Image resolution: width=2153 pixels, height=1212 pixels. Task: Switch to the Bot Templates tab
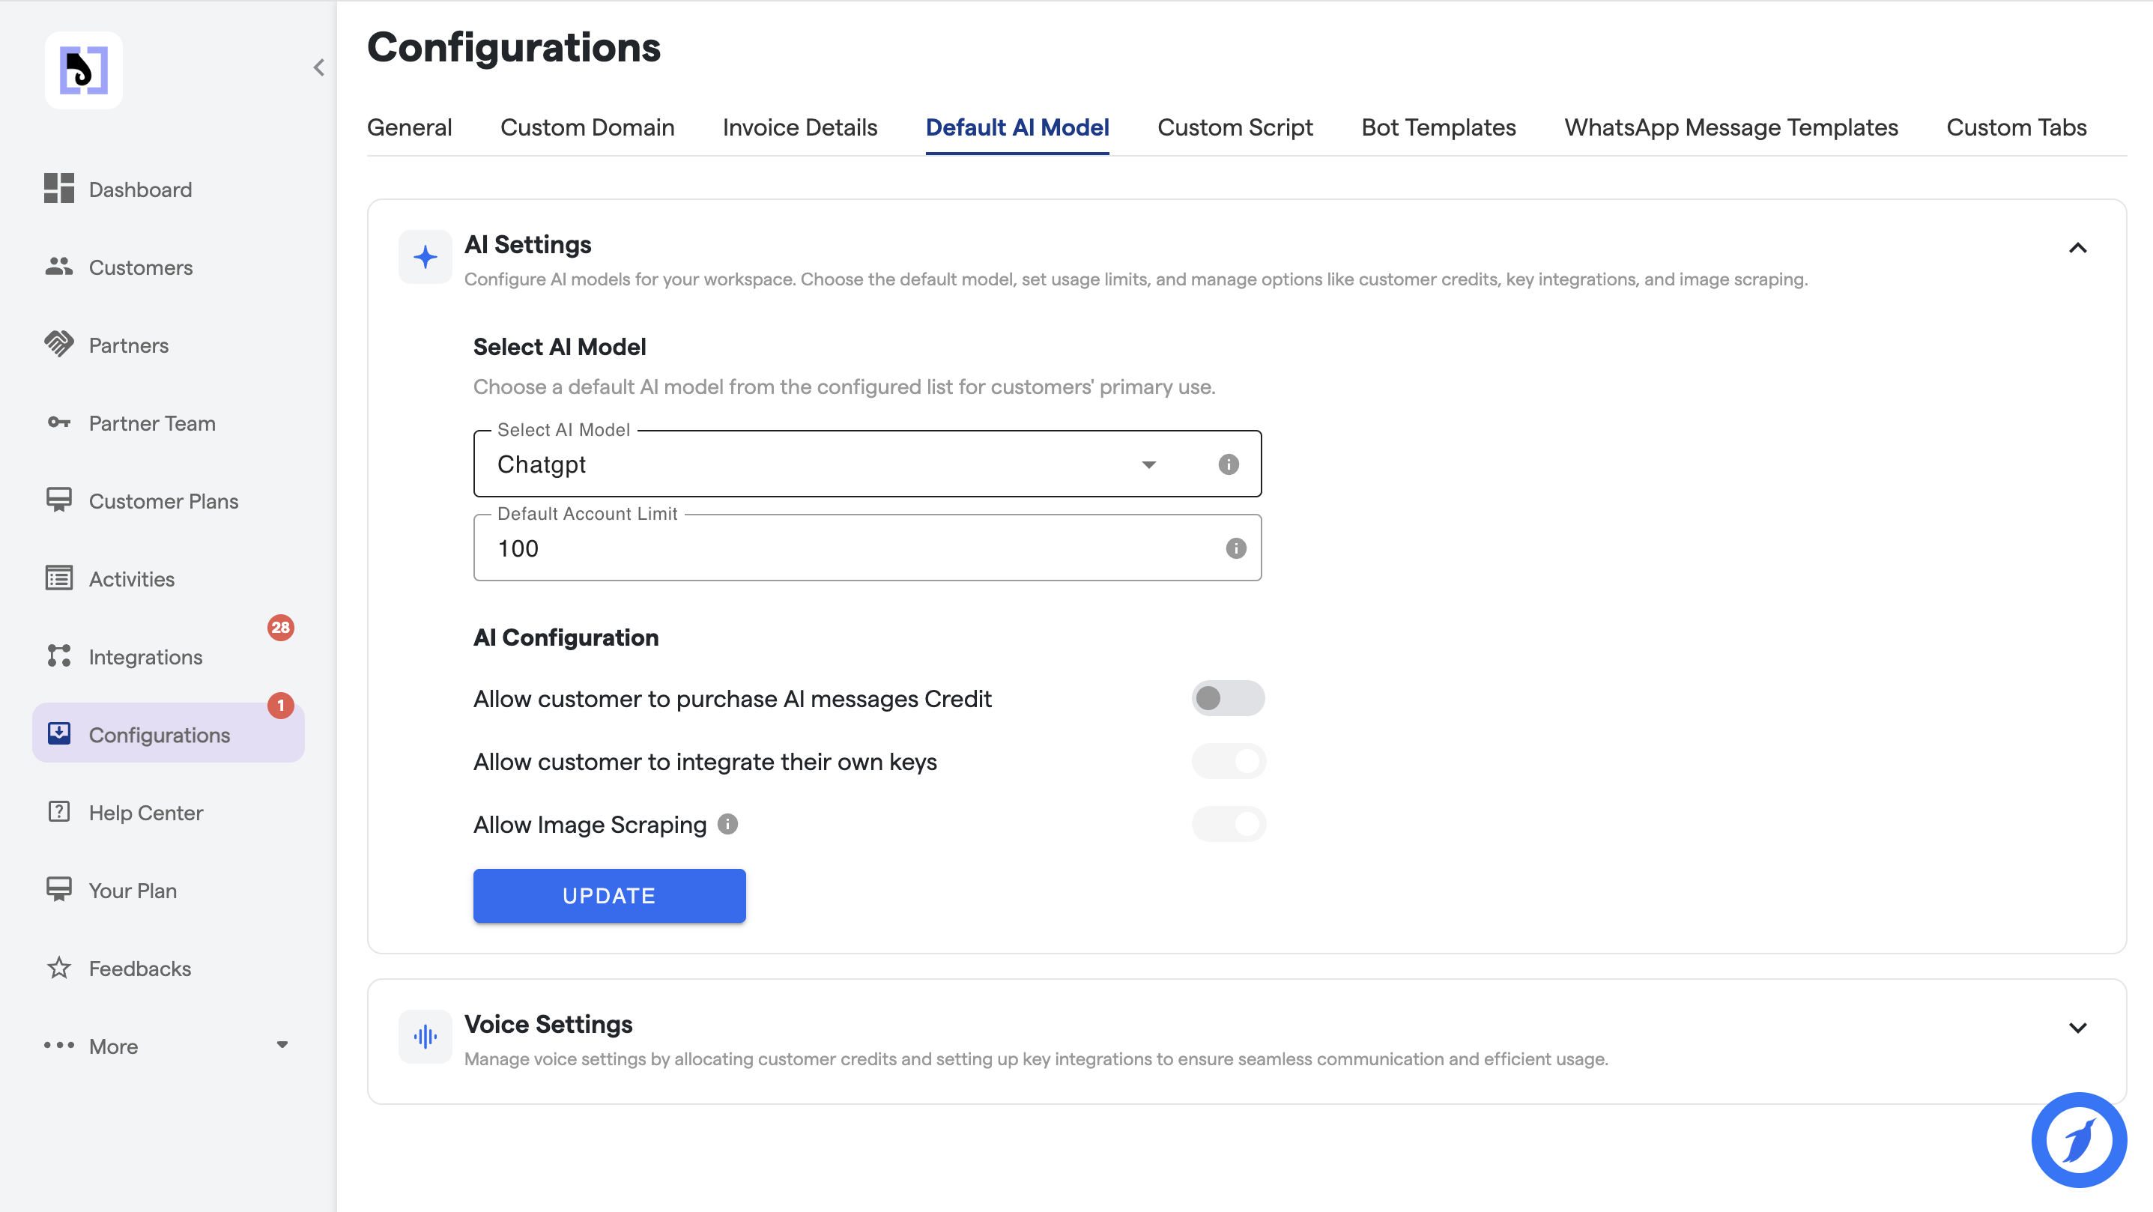(1438, 127)
